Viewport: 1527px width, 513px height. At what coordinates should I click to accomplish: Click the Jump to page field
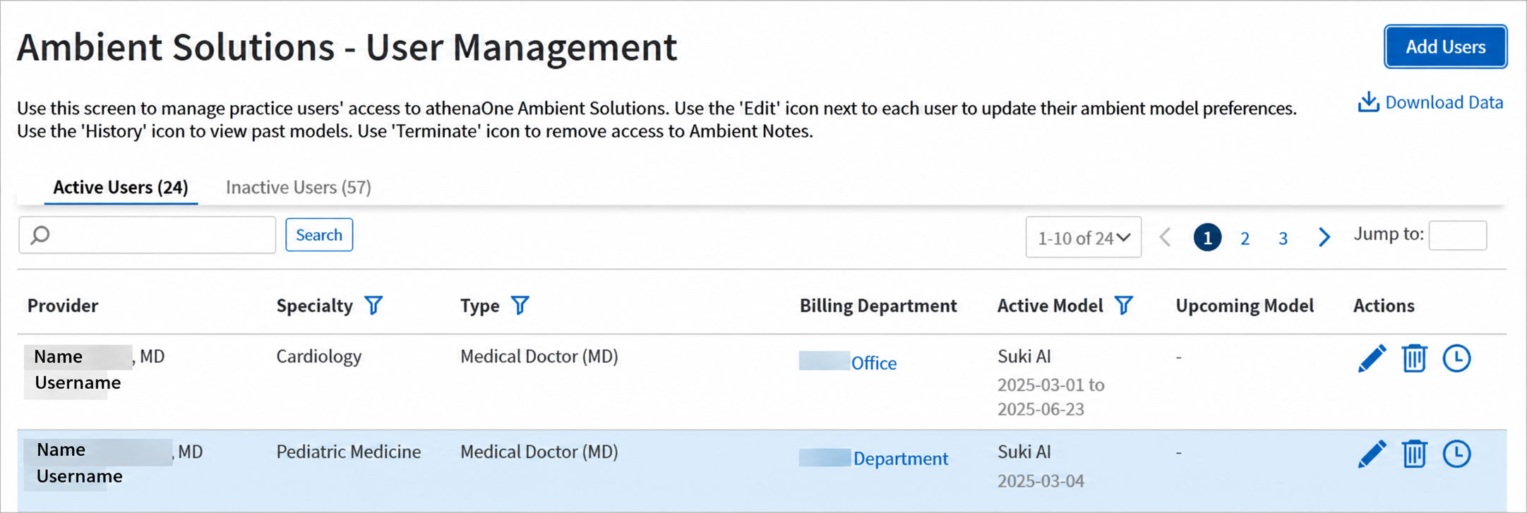[x=1457, y=235]
